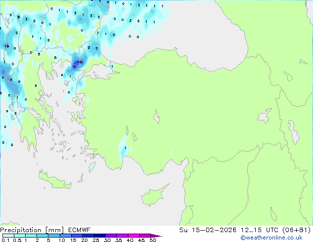This screenshot has height=242, width=313.
Task: Pick the 25 mm dark blue swatch
Action: (x=100, y=236)
